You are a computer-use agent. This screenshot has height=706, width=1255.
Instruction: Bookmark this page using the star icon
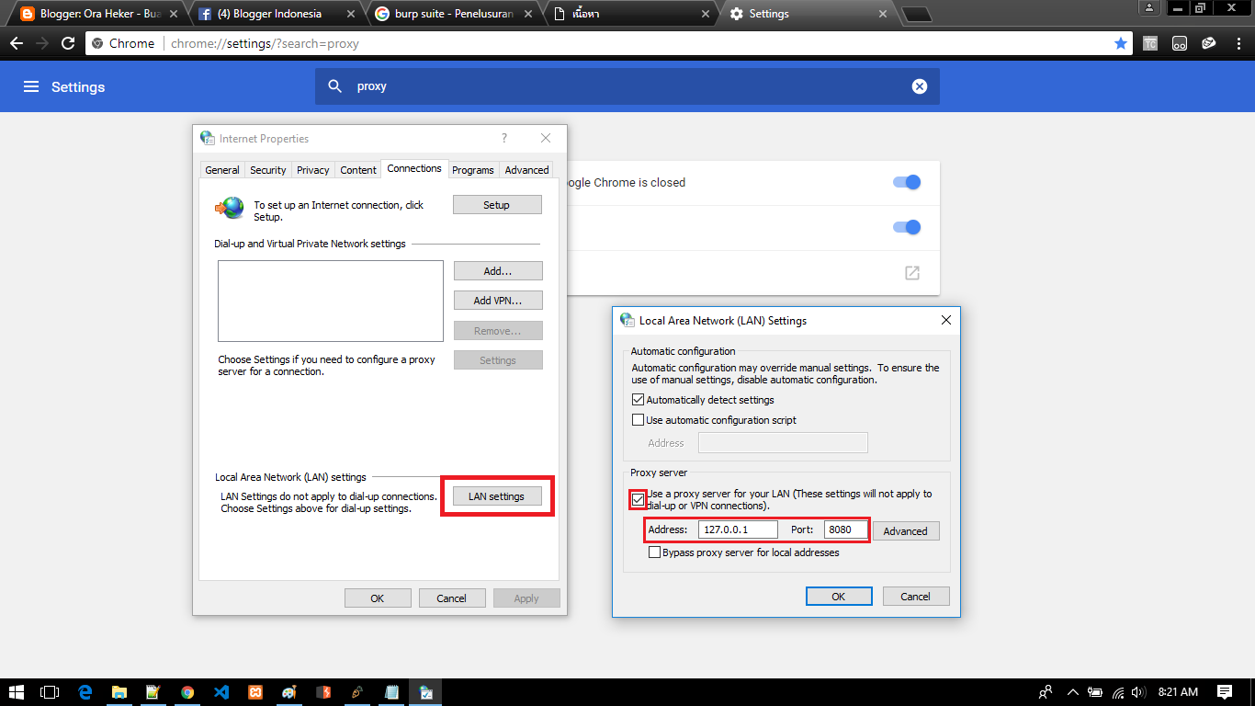(1121, 42)
